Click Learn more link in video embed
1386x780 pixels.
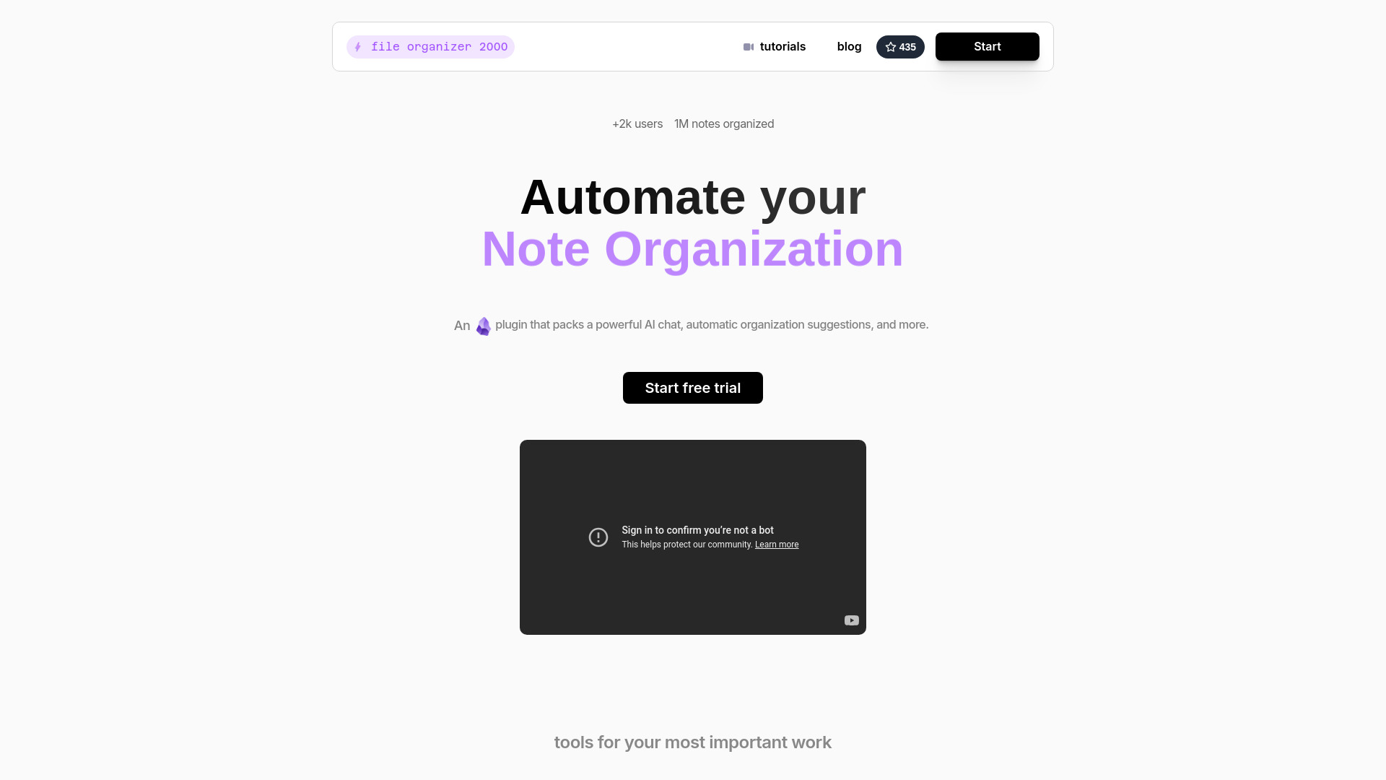[x=776, y=544]
